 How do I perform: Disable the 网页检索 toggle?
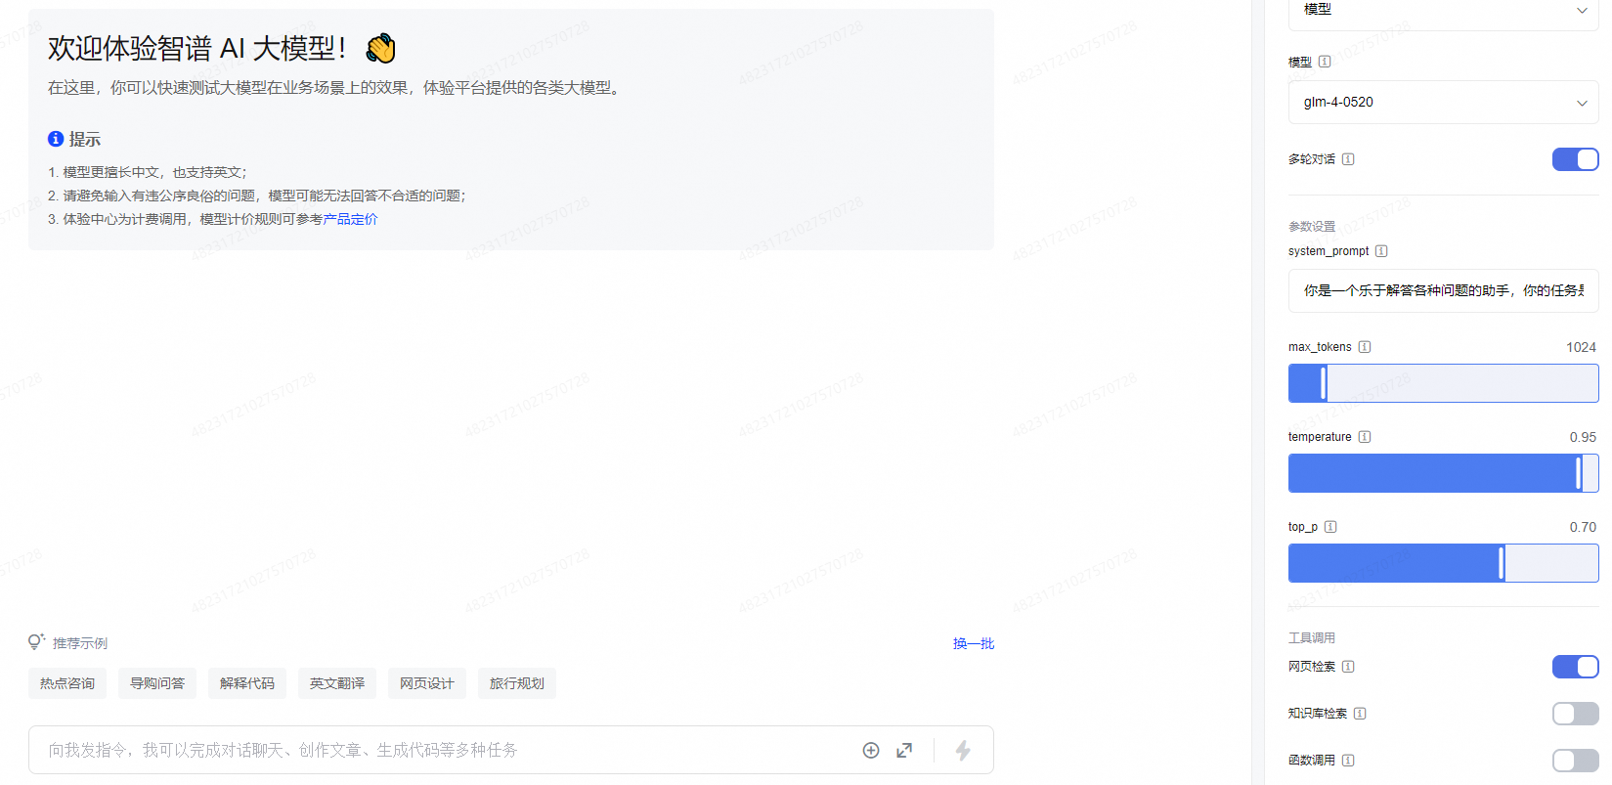click(x=1575, y=667)
